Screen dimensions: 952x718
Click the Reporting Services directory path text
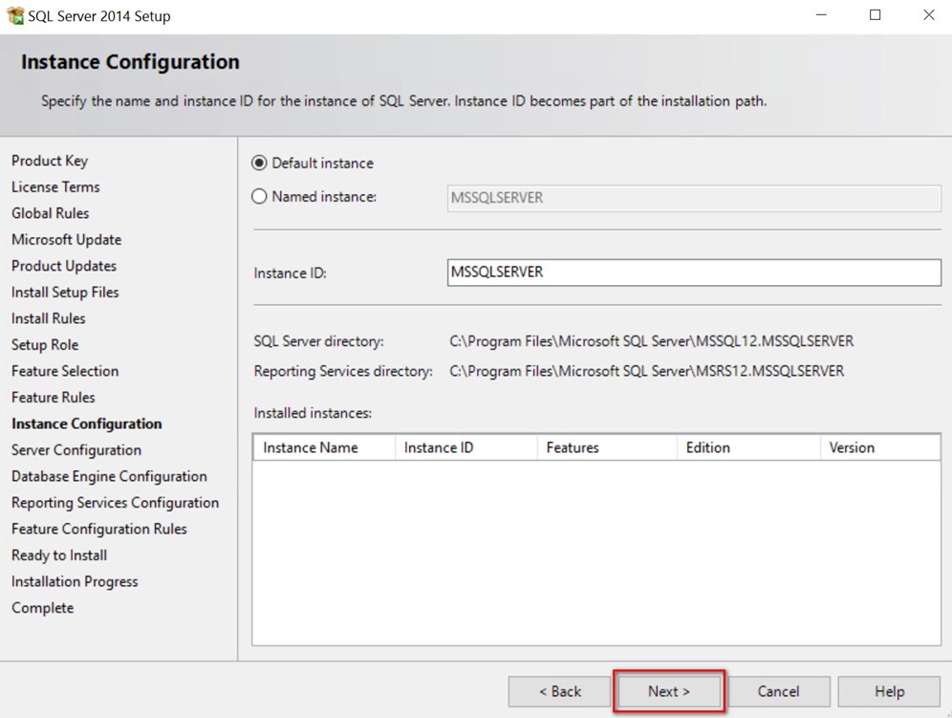coord(646,371)
